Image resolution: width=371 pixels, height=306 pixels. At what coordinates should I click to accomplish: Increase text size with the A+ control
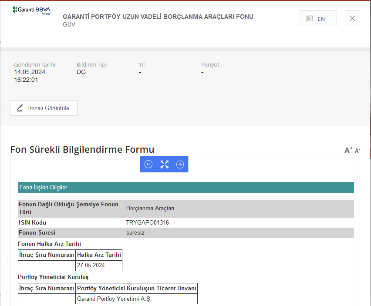(347, 149)
